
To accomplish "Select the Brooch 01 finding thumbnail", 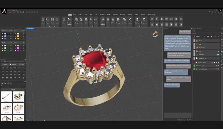I will click(7, 97).
